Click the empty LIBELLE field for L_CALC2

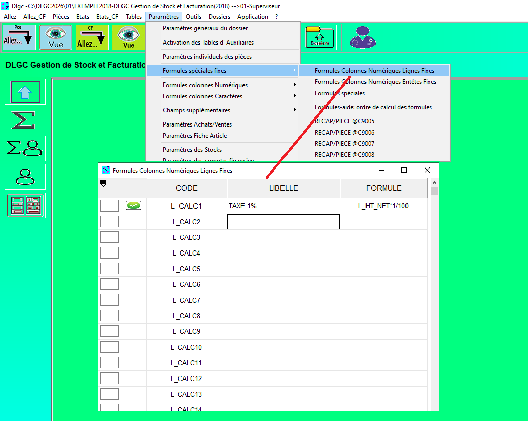click(x=283, y=222)
